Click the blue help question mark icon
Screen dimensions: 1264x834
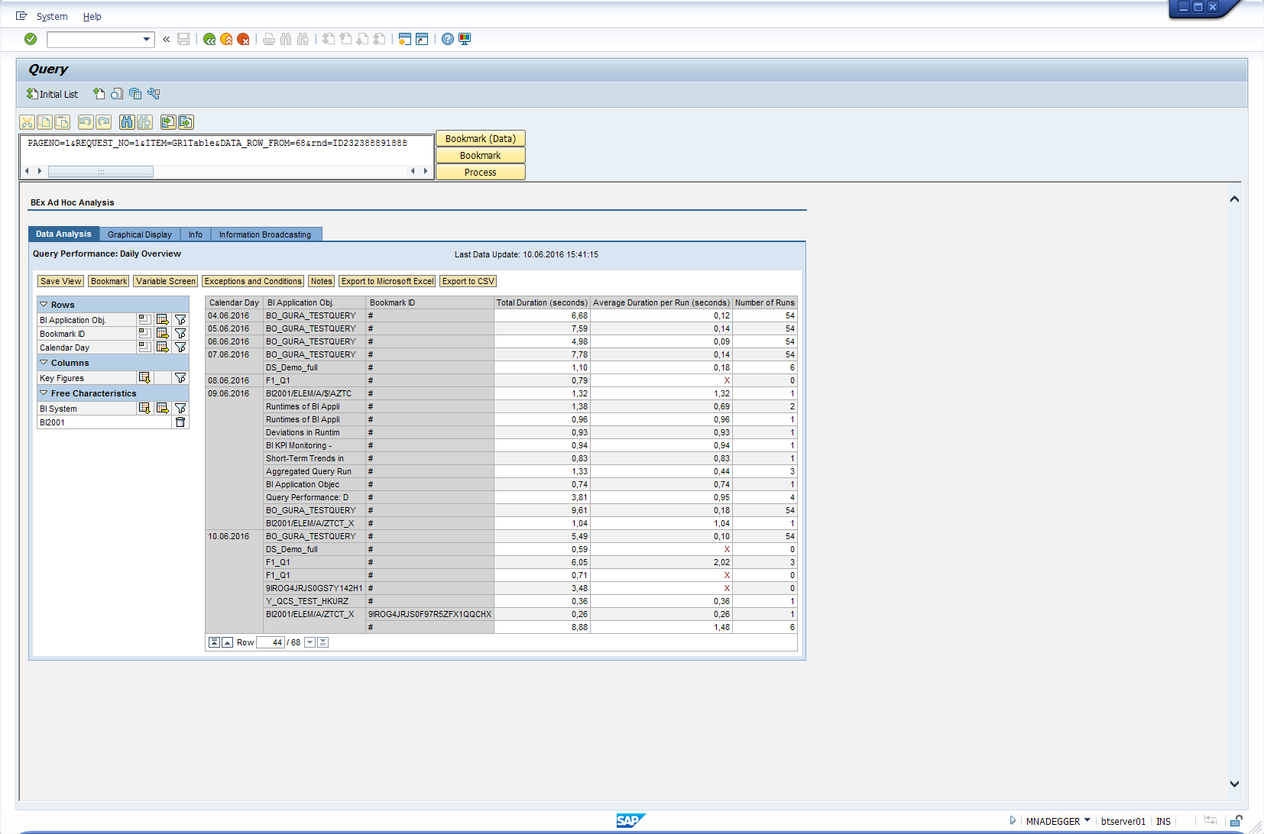coord(448,39)
